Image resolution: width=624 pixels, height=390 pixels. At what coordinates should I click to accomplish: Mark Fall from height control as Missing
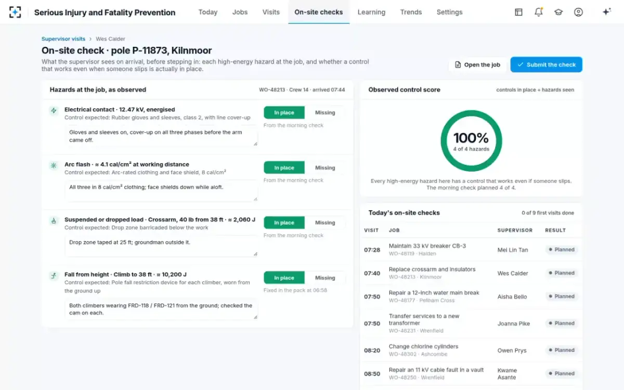(x=325, y=278)
